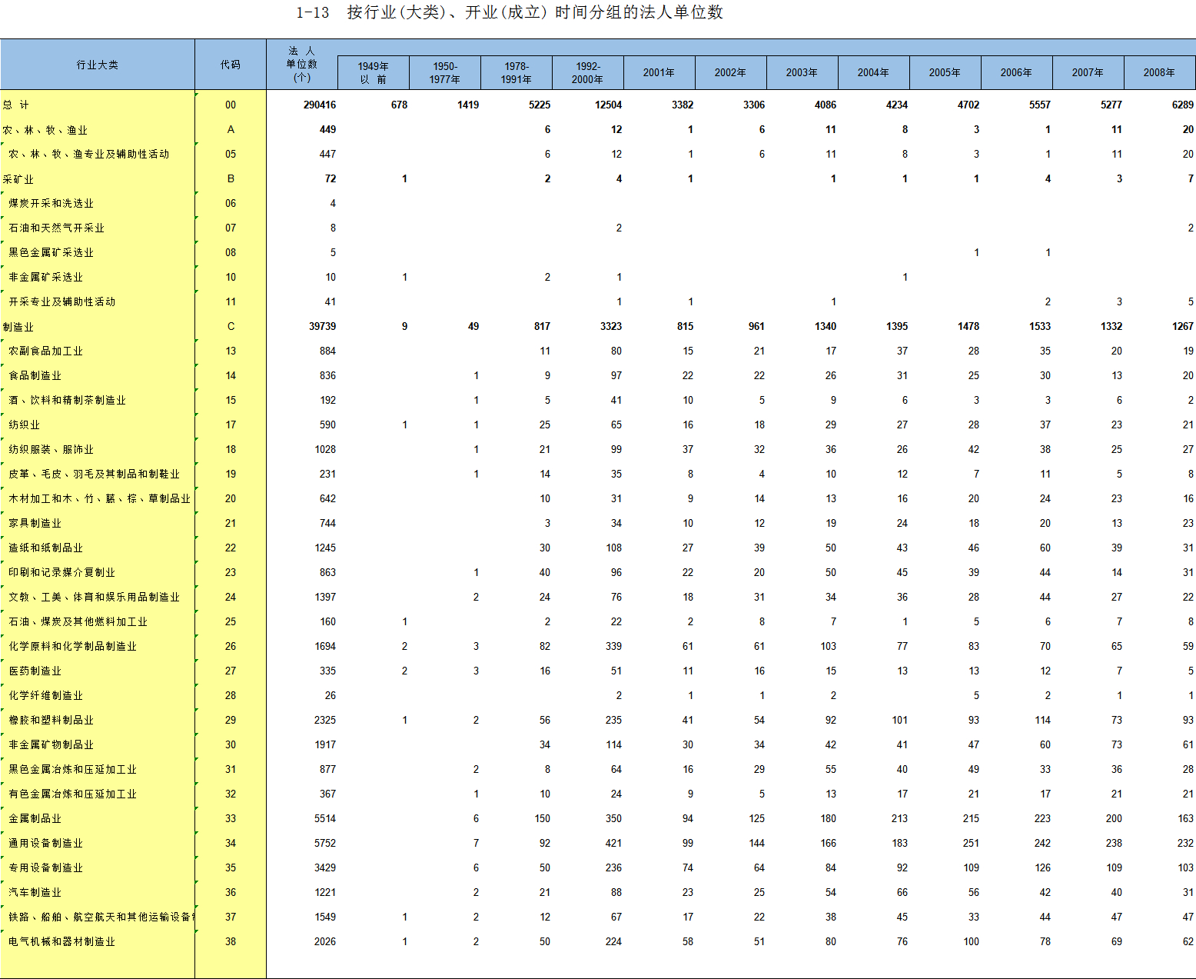Click the 2005年 column header
Screen dimensions: 1196x979
945,73
